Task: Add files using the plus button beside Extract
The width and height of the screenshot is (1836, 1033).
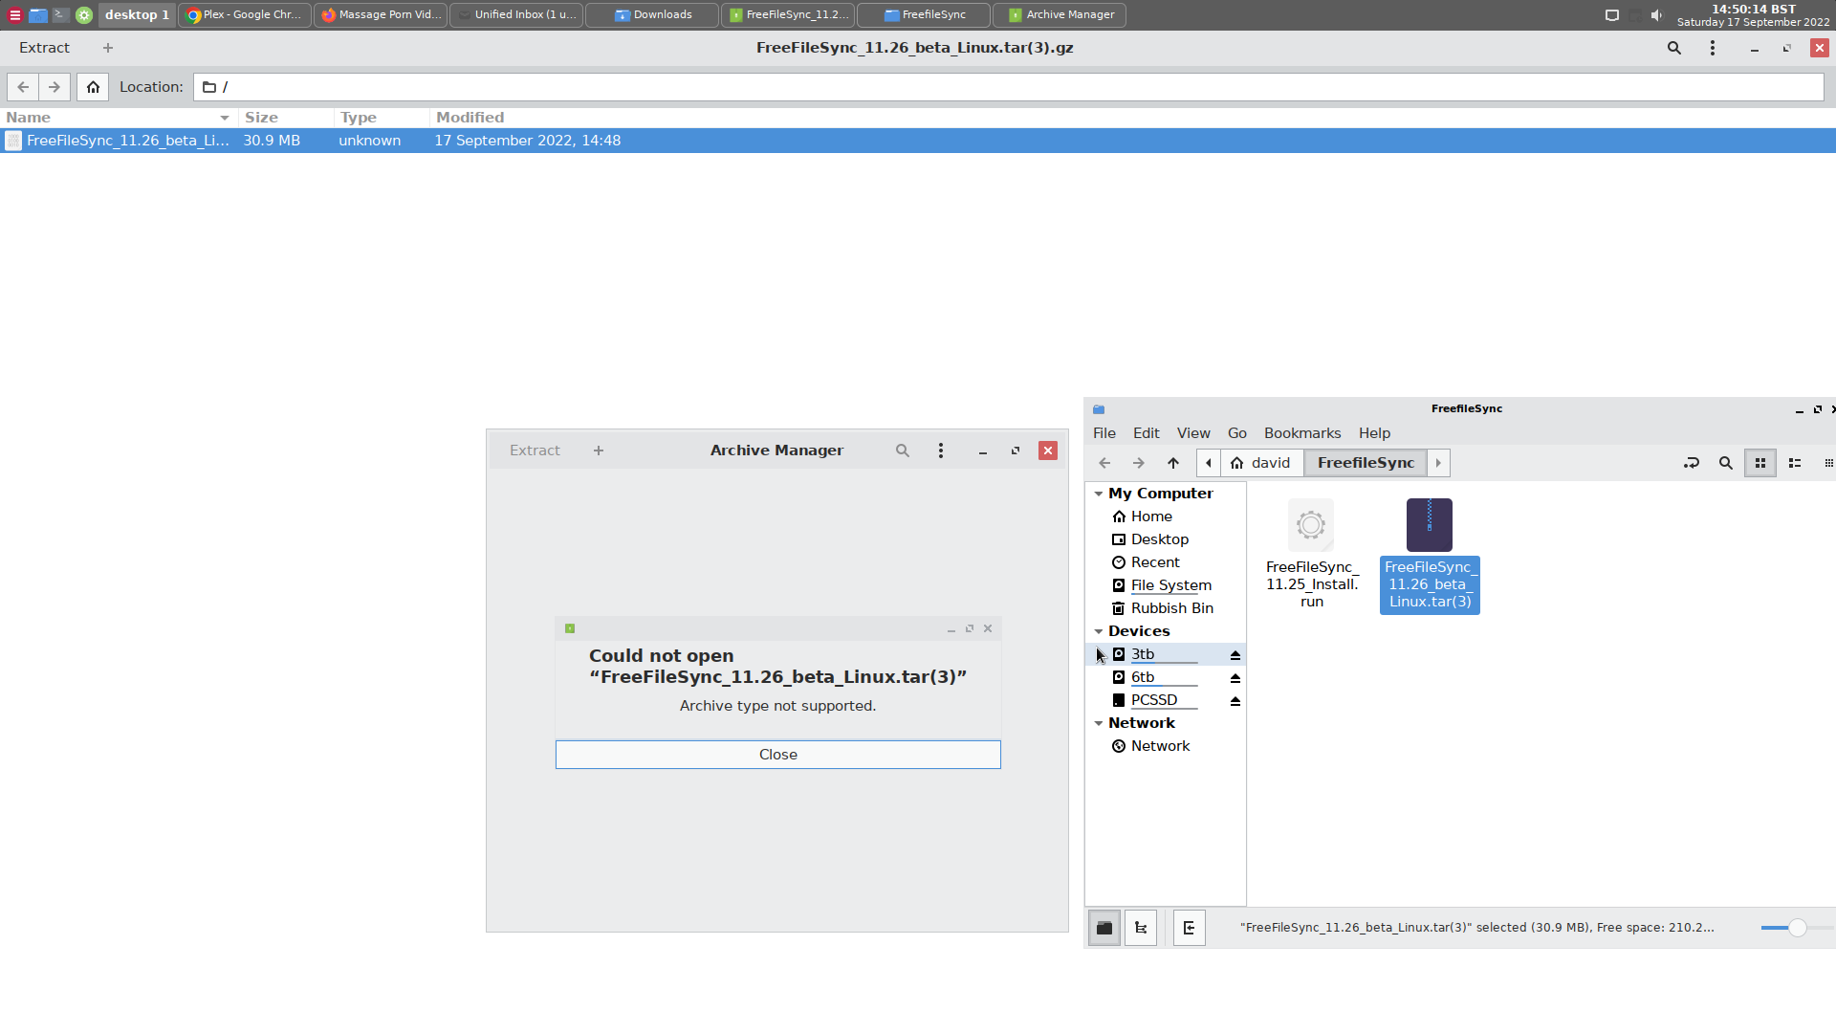Action: (108, 48)
